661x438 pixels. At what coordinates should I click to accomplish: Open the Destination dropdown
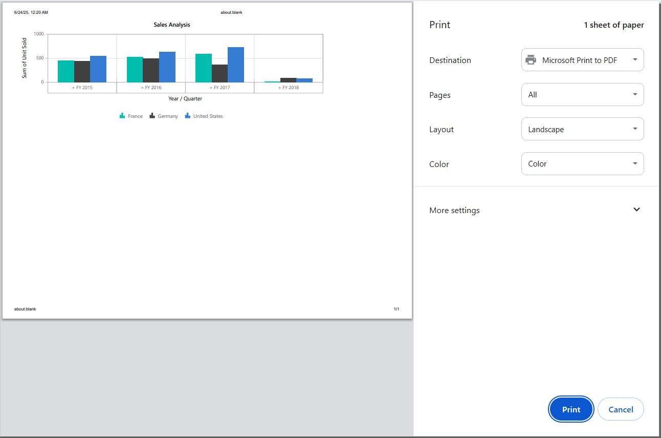tap(582, 60)
